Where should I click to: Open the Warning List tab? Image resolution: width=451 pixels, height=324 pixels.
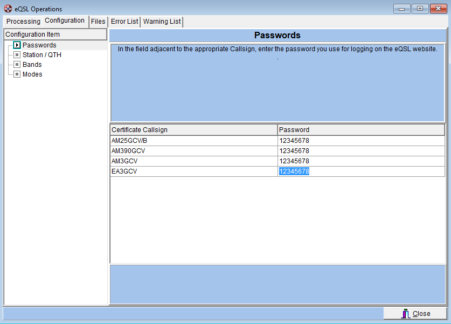pos(162,22)
